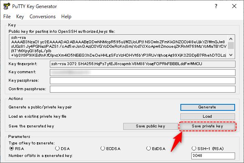Open the File menu
244x163 pixels.
pyautogui.click(x=7, y=17)
